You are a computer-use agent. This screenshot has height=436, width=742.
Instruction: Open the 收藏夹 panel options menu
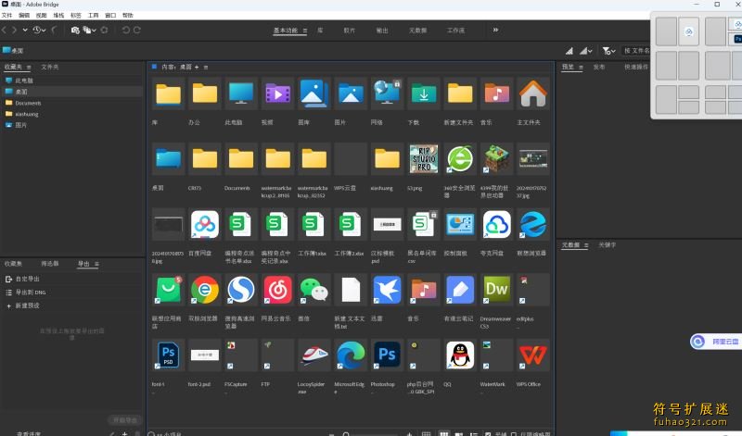click(29, 68)
